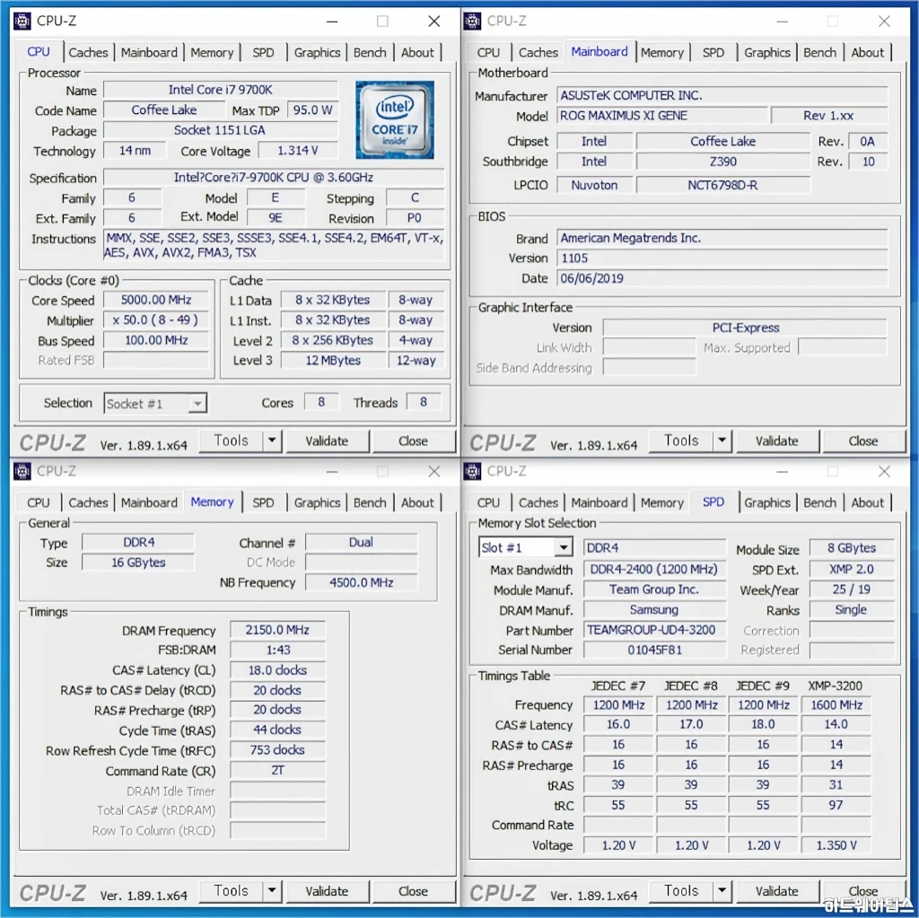This screenshot has width=919, height=918.
Task: Click the Serial Number 01045F81 field
Action: pos(654,650)
